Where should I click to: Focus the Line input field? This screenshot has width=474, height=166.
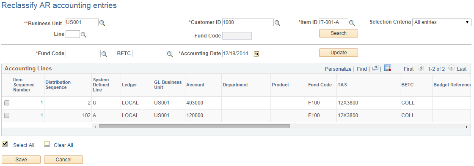click(x=73, y=34)
